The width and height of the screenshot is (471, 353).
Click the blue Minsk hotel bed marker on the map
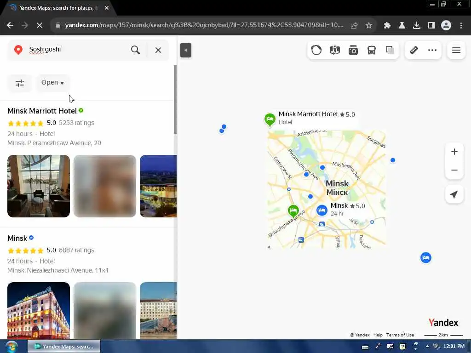click(322, 210)
